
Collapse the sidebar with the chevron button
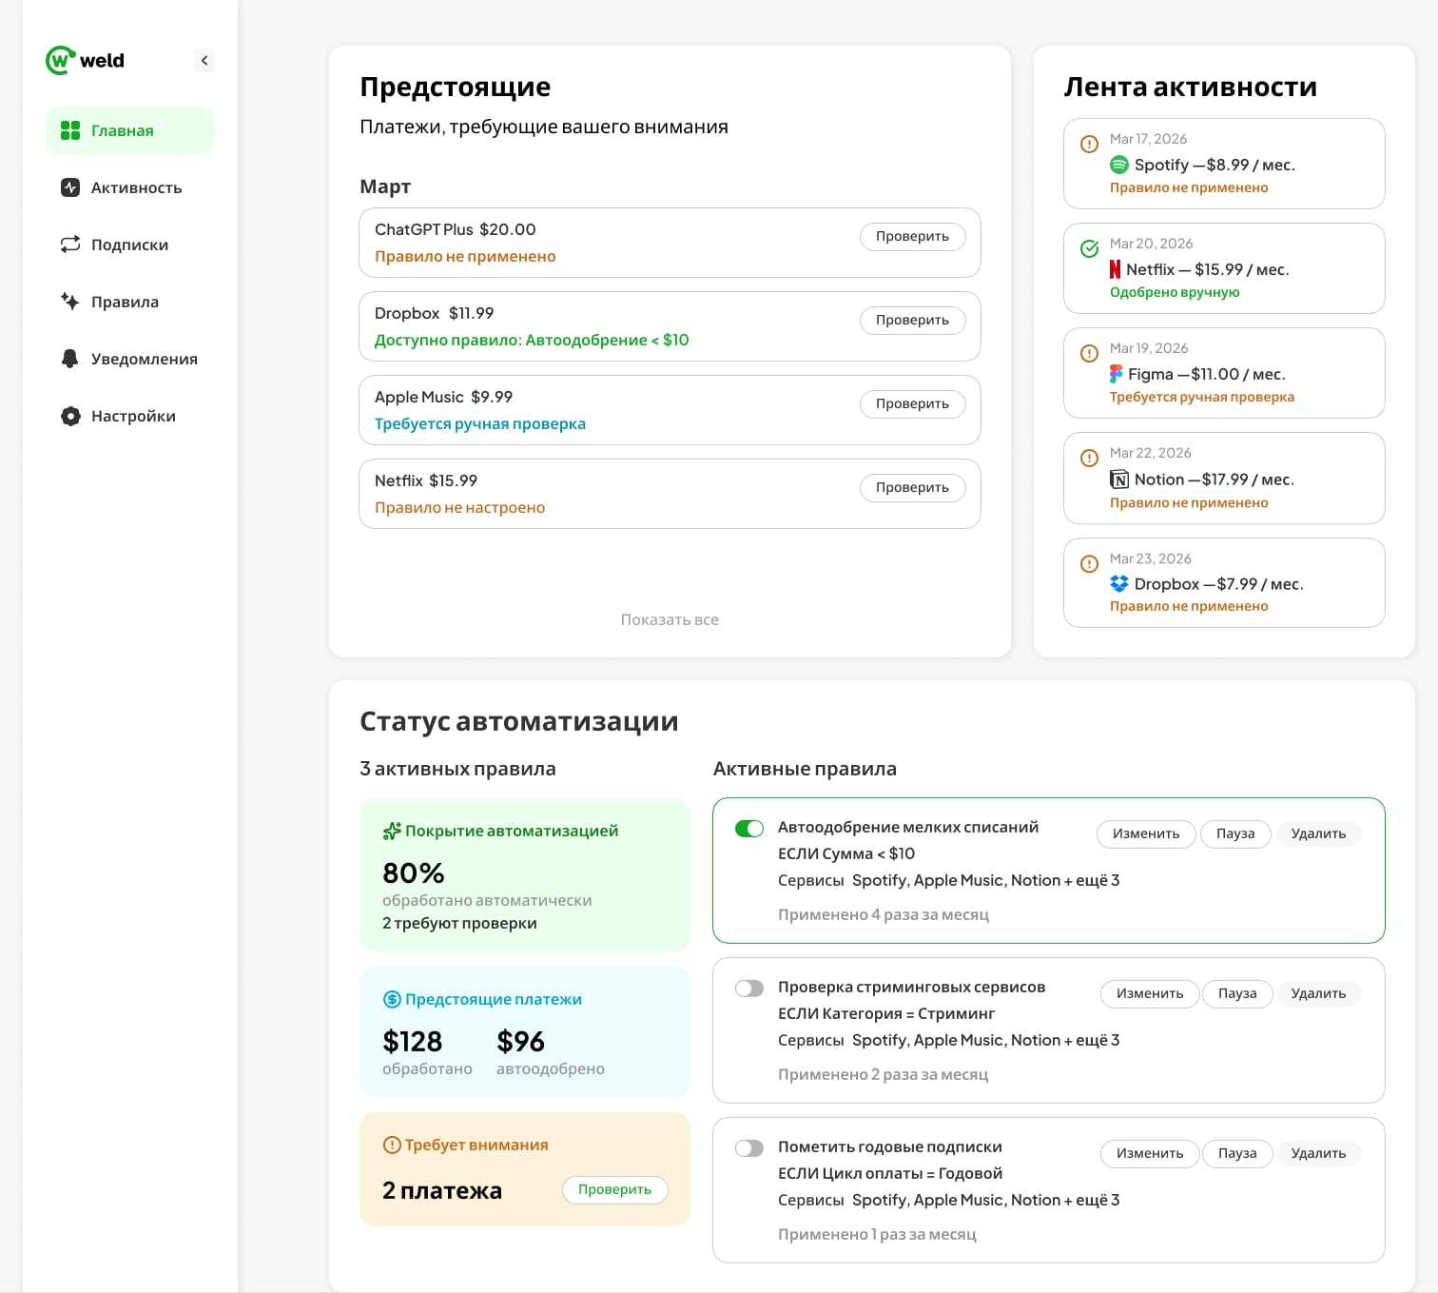[x=204, y=60]
